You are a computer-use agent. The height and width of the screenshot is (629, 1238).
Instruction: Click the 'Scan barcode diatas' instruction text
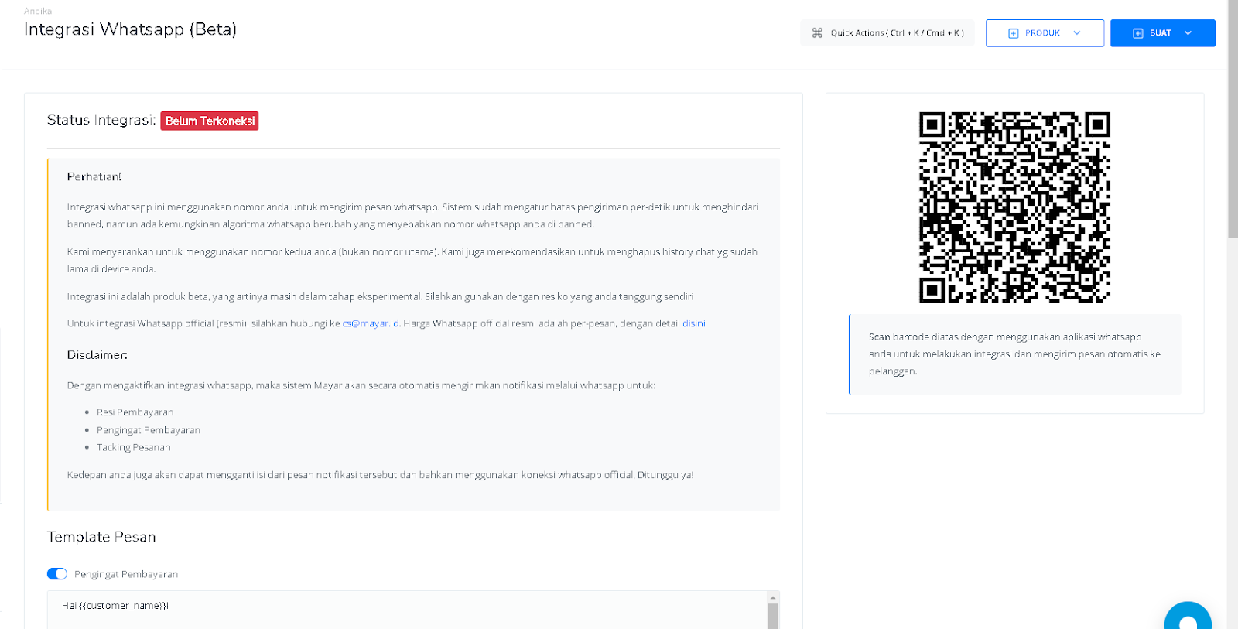pos(1014,354)
